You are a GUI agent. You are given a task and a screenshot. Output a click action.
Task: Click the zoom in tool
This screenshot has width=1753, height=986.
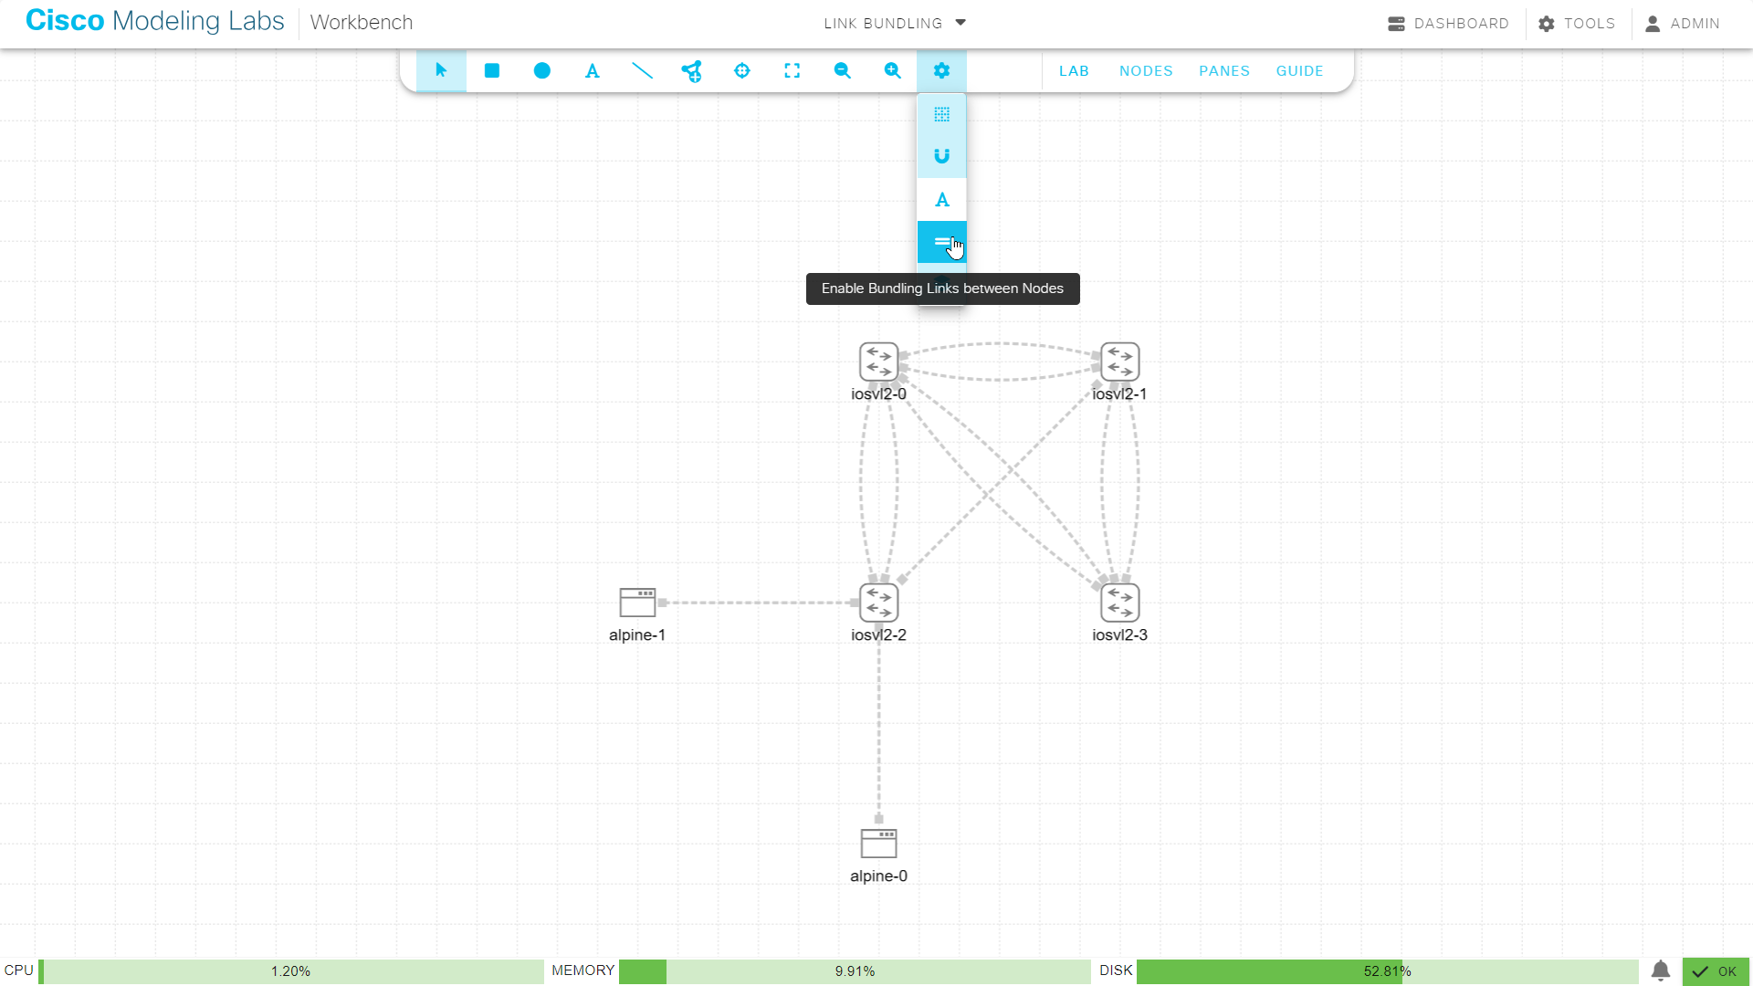tap(892, 70)
